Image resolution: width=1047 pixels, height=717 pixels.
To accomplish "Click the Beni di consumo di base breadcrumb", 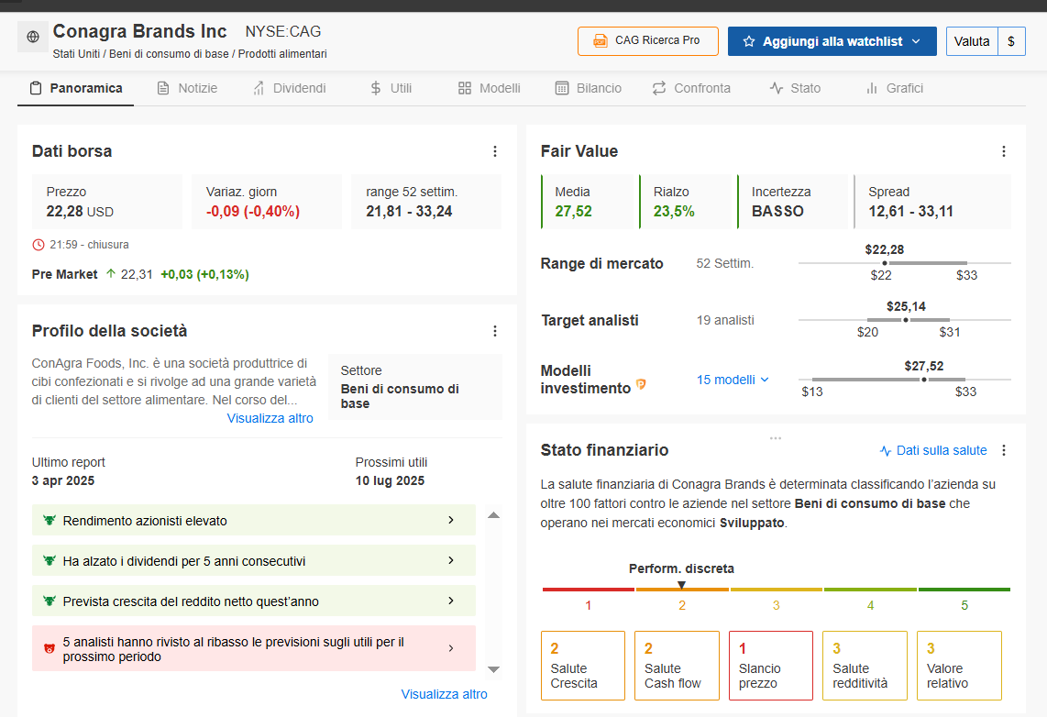I will pos(169,54).
